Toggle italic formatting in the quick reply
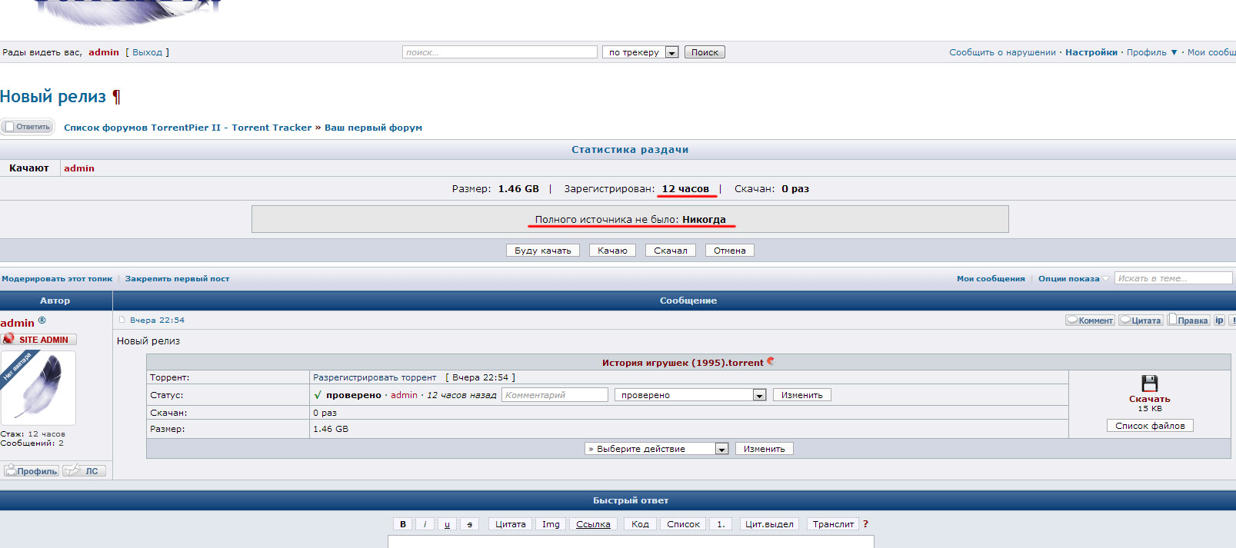This screenshot has height=548, width=1236. [425, 524]
